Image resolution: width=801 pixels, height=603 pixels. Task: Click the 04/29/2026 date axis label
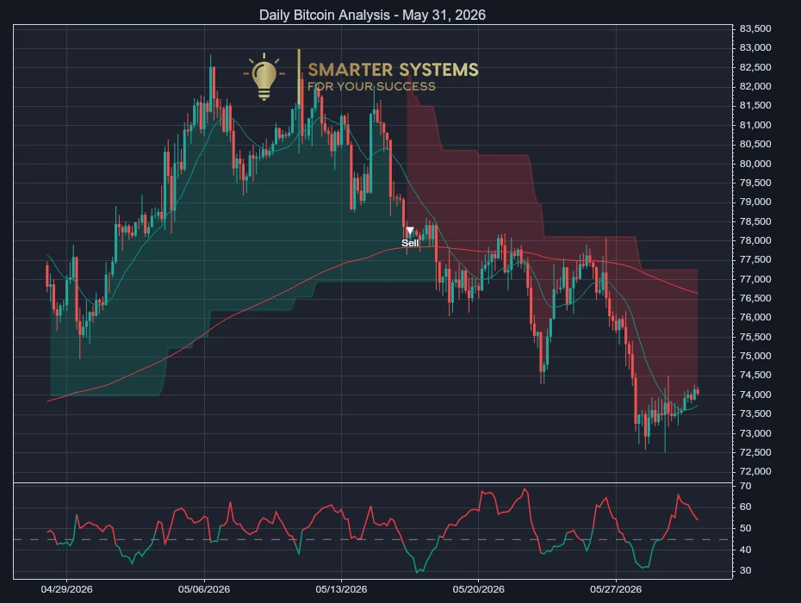[x=67, y=589]
